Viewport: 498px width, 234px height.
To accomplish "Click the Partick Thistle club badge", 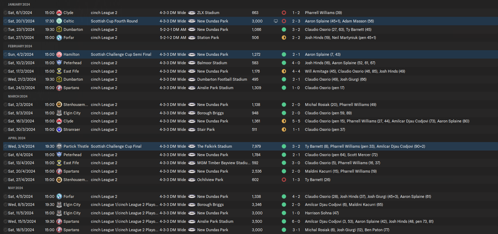I will point(59,146).
